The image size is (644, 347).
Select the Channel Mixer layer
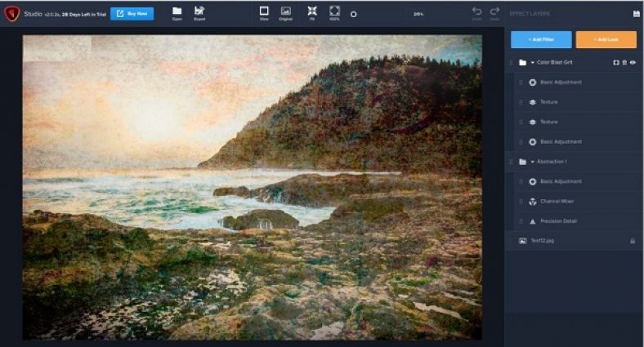click(x=554, y=201)
